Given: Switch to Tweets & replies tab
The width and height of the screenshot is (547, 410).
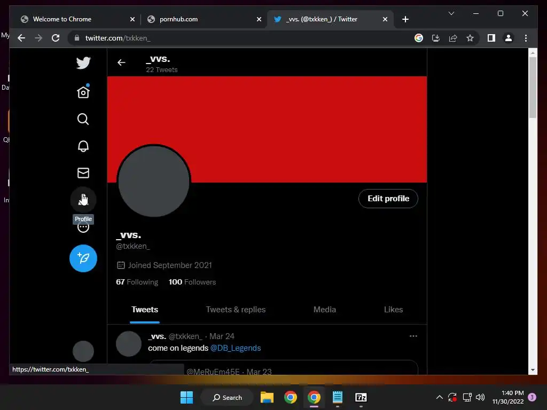Looking at the screenshot, I should pos(236,310).
